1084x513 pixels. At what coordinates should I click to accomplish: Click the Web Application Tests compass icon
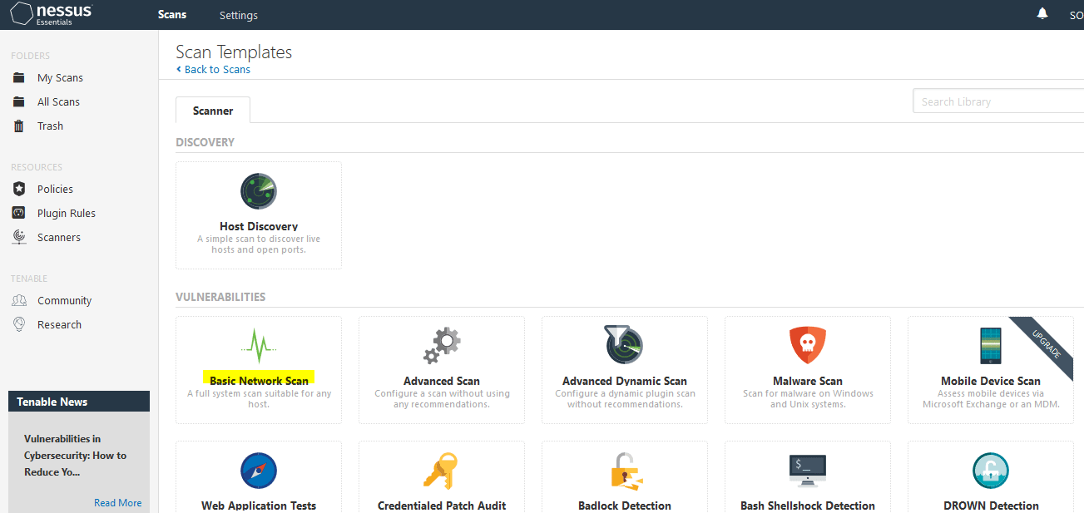click(x=259, y=471)
